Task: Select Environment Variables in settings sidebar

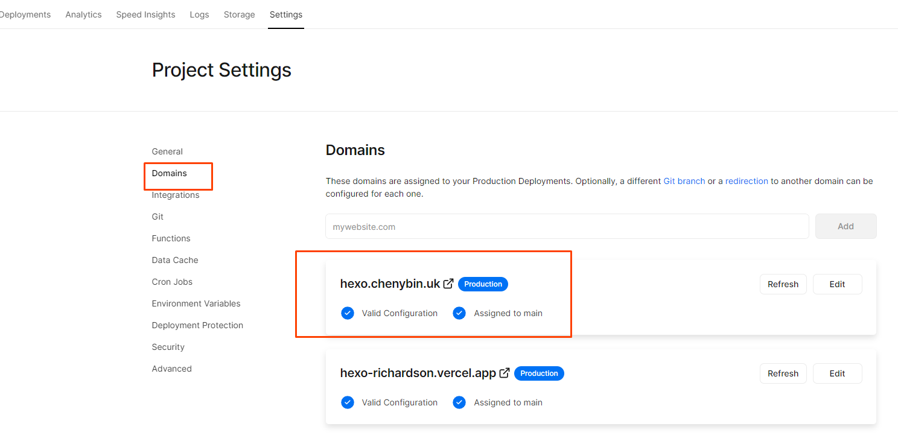Action: 196,303
